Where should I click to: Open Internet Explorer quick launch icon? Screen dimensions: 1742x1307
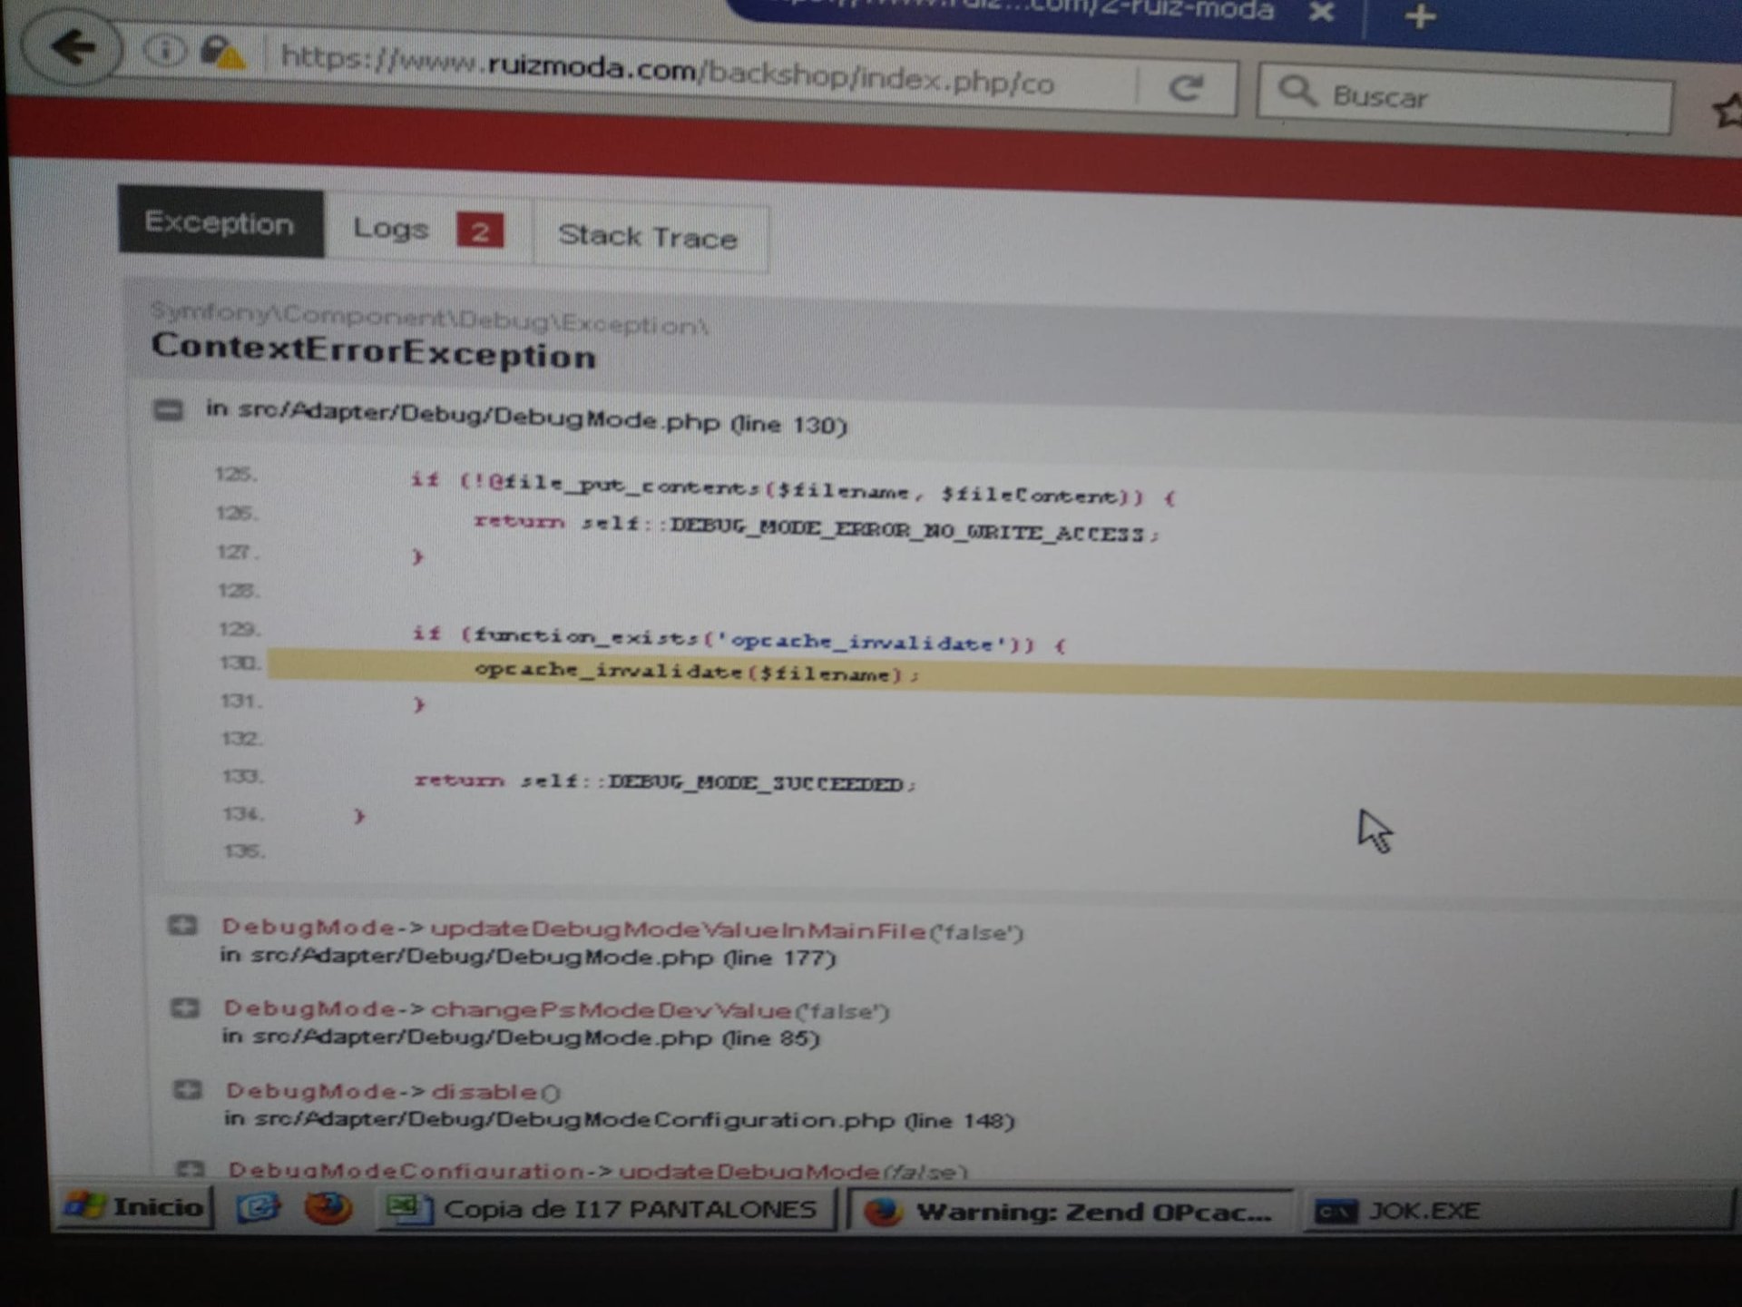[259, 1207]
